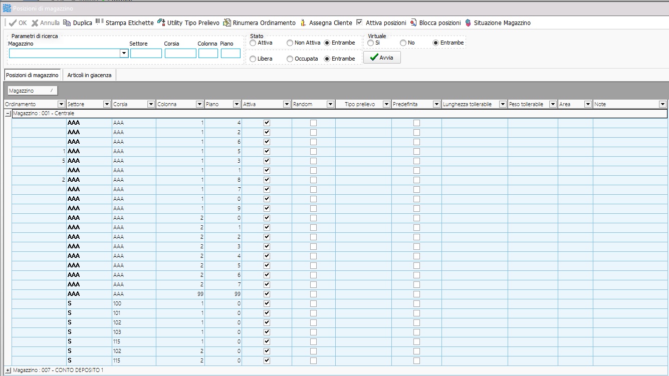Switch to Articoli in giacenza tab

(90, 75)
